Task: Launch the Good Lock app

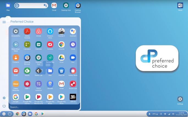Action: pyautogui.click(x=73, y=84)
